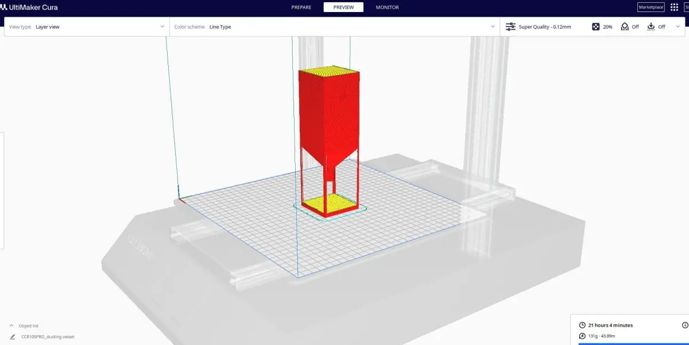Image resolution: width=689 pixels, height=345 pixels.
Task: Click the pencil icon beside CCR10SPRO_ducting vessel
Action: pos(13,337)
